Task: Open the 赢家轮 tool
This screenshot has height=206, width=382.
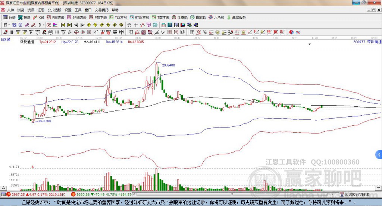Action: (x=198, y=17)
